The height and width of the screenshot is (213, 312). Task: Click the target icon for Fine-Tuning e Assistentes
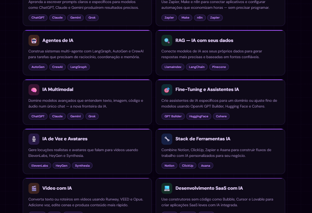167,90
